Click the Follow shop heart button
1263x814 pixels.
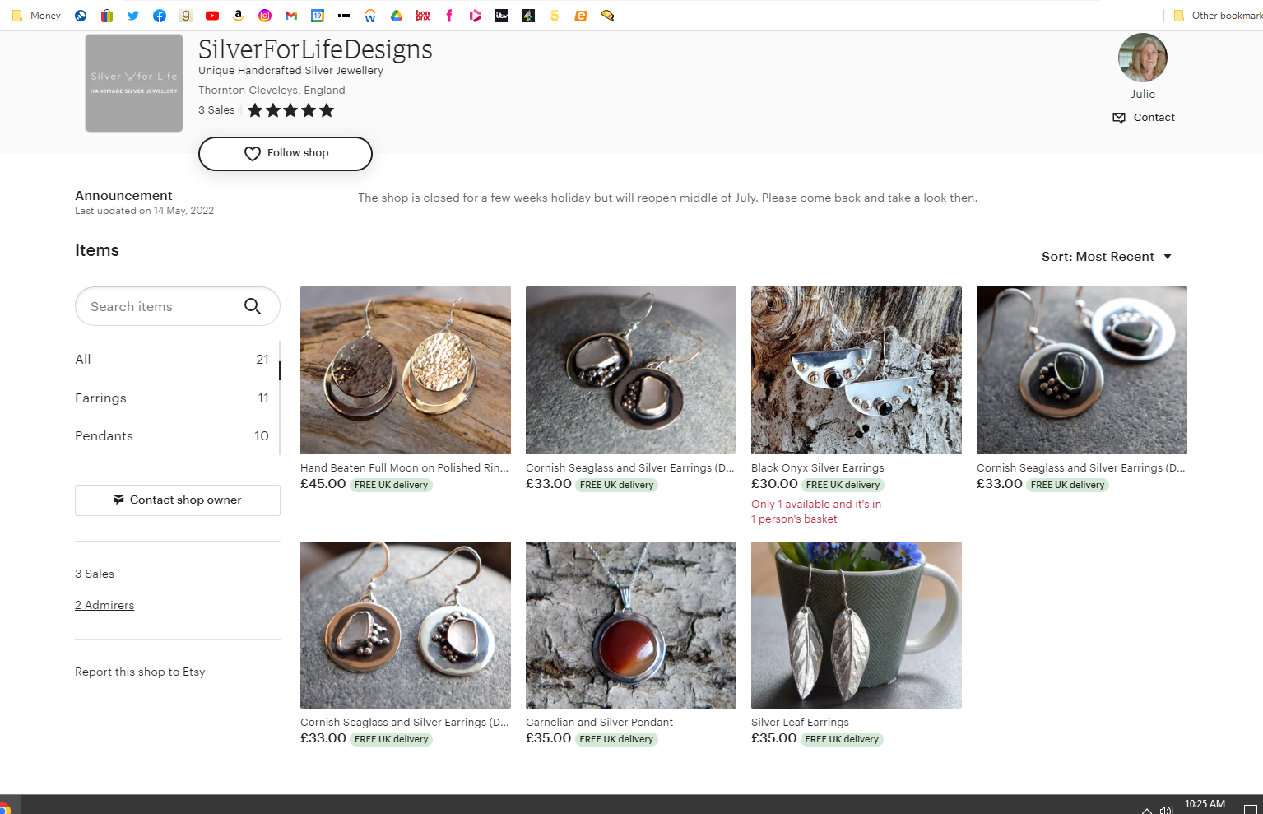click(x=286, y=154)
